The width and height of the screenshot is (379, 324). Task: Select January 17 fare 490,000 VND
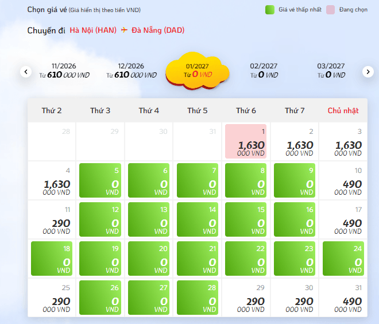(x=343, y=219)
